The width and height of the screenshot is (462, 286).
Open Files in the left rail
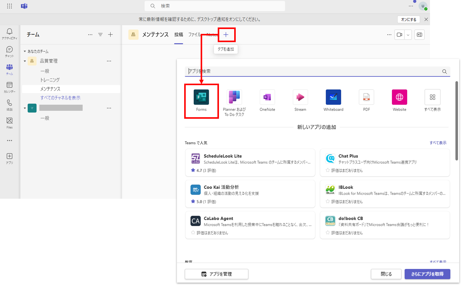pos(9,123)
